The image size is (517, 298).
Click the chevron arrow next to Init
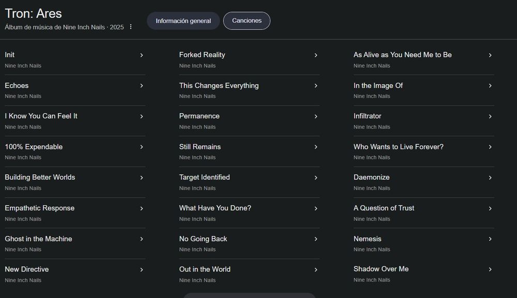coord(142,55)
